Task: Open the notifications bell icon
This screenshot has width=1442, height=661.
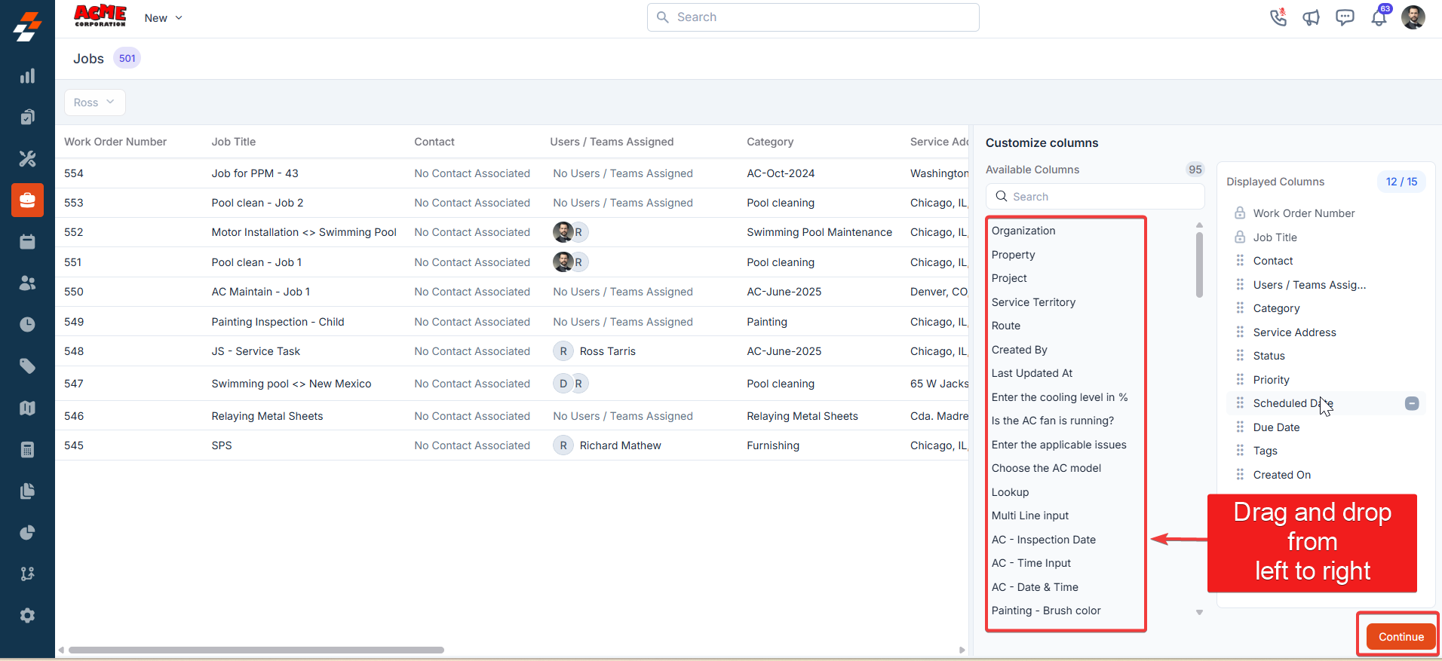Action: (1379, 17)
